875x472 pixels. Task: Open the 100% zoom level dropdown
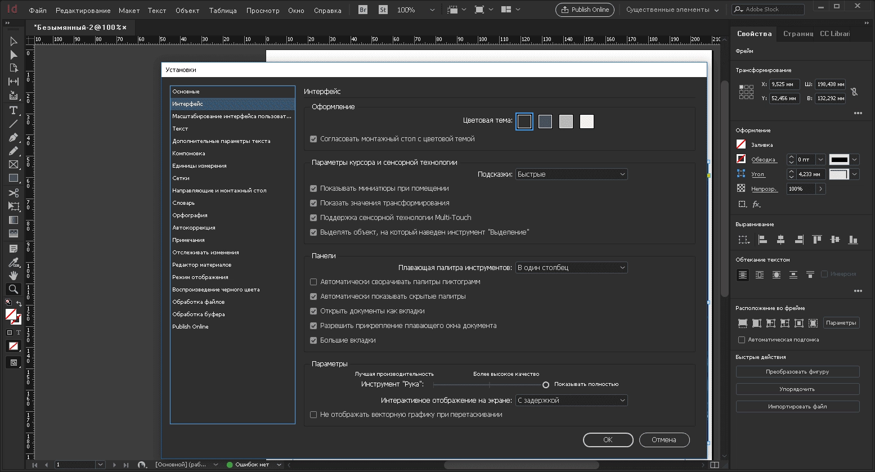[432, 10]
